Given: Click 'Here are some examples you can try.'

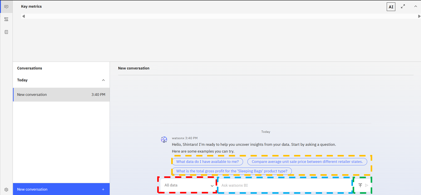Looking at the screenshot, I should [203, 151].
